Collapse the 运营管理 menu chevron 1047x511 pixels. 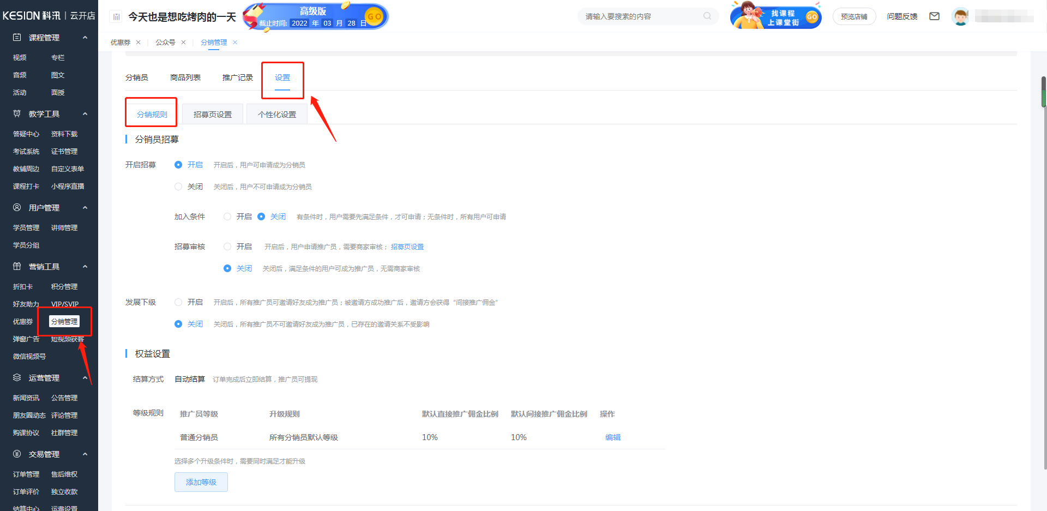pyautogui.click(x=85, y=378)
